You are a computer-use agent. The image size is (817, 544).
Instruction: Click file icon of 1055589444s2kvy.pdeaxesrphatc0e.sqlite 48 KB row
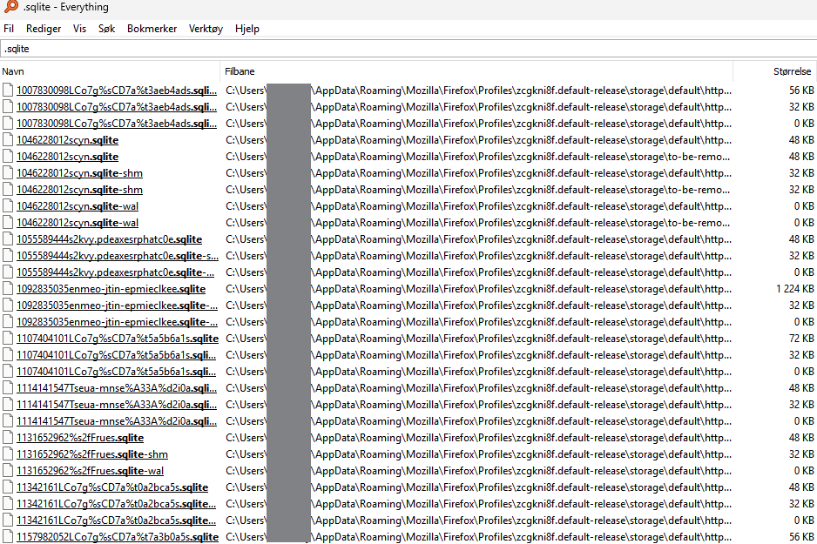tap(8, 239)
